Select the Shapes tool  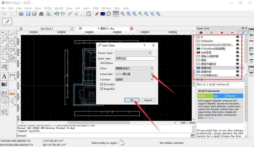12,59
